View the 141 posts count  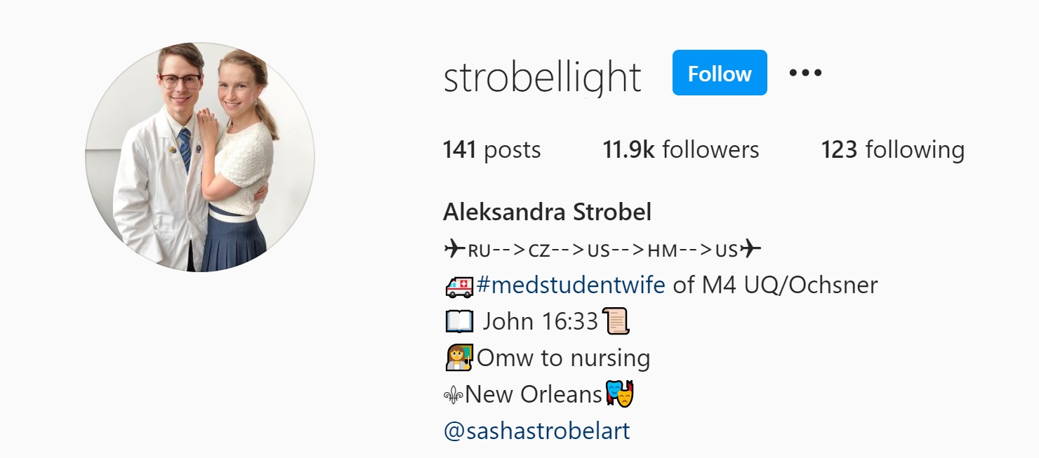(x=491, y=150)
